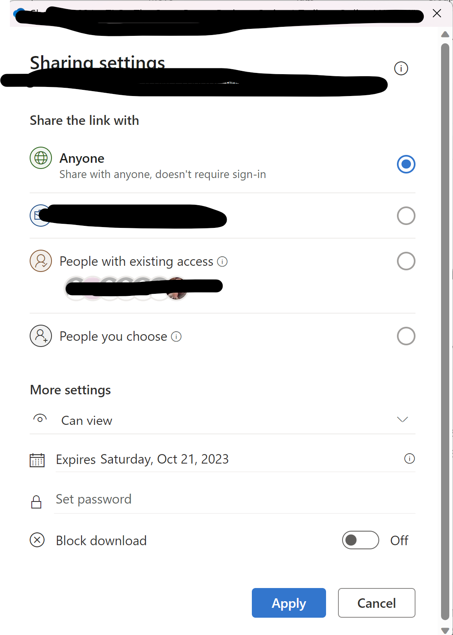This screenshot has height=635, width=453.
Task: Select the Anyone sharing option
Action: coord(406,164)
